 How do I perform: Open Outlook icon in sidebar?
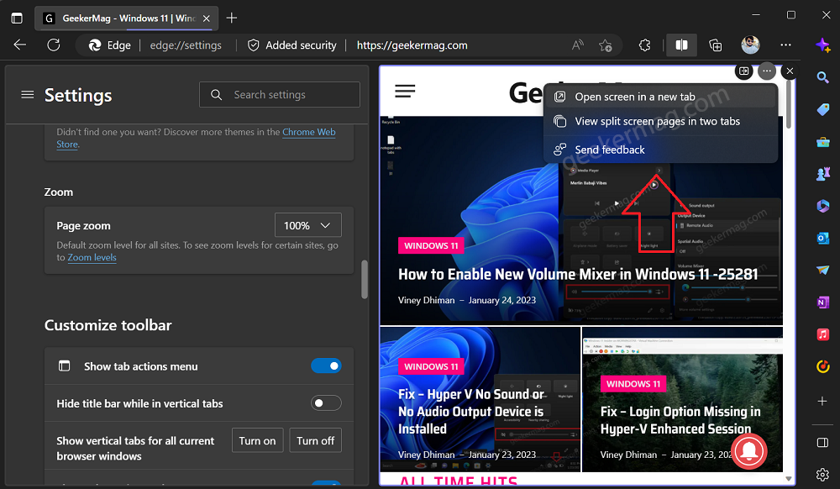click(823, 238)
